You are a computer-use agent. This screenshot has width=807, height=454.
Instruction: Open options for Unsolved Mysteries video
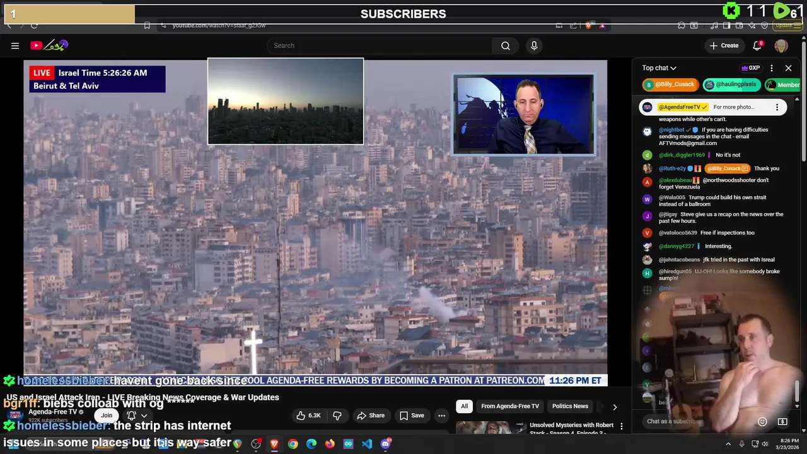pos(622,427)
